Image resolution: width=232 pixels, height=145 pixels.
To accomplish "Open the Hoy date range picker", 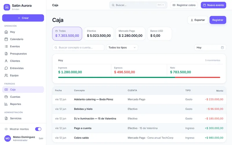I will click(x=210, y=48).
